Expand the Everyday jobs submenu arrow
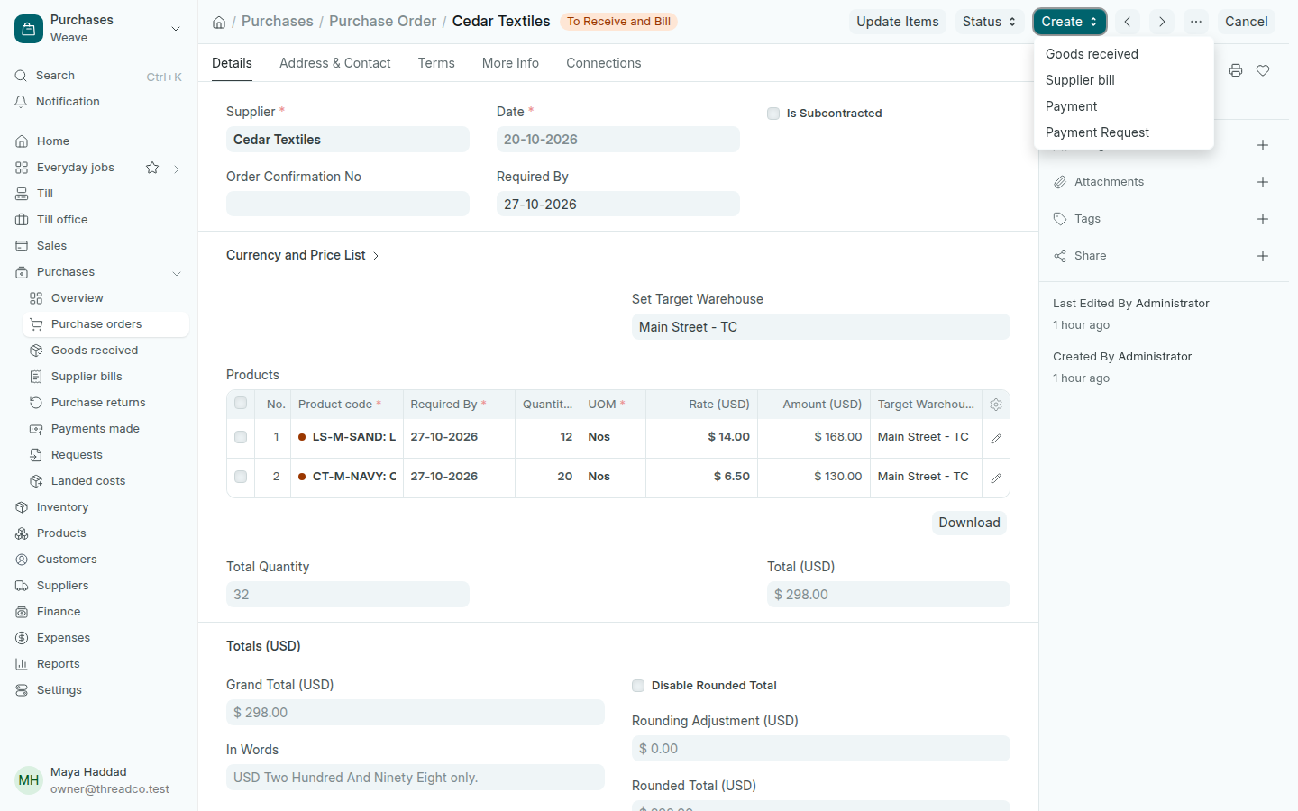Viewport: 1298px width, 811px height. (177, 169)
